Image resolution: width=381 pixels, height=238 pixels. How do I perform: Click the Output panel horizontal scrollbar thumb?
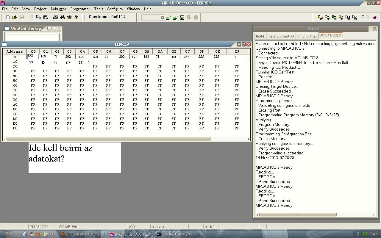coord(298,214)
